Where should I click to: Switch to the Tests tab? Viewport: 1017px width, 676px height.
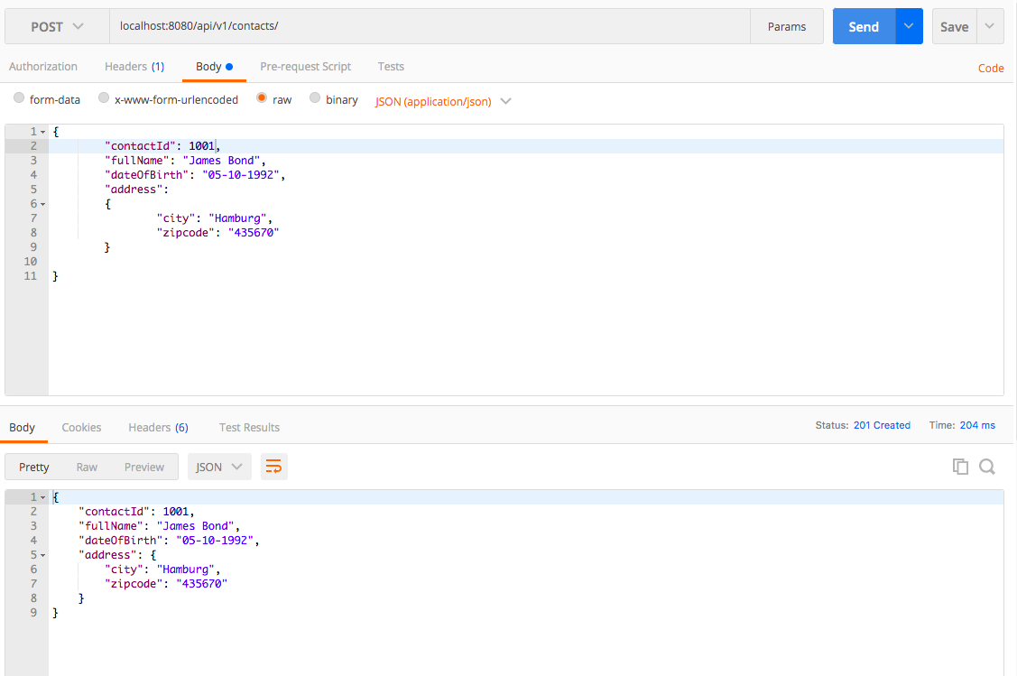391,66
